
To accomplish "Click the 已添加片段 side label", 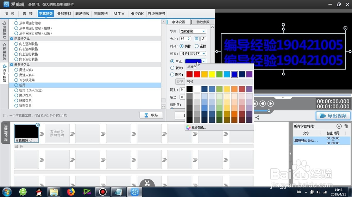I will click(6, 133).
